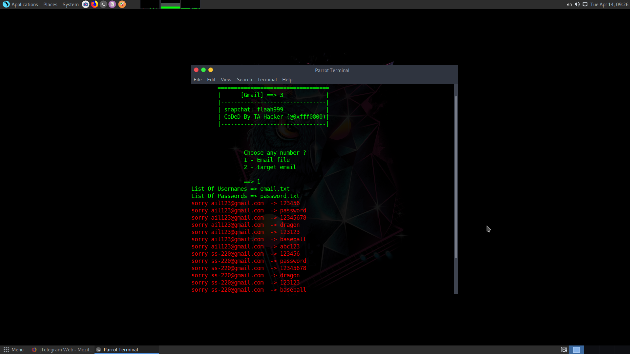The width and height of the screenshot is (630, 354).
Task: Open the volume speaker icon
Action: 577,4
